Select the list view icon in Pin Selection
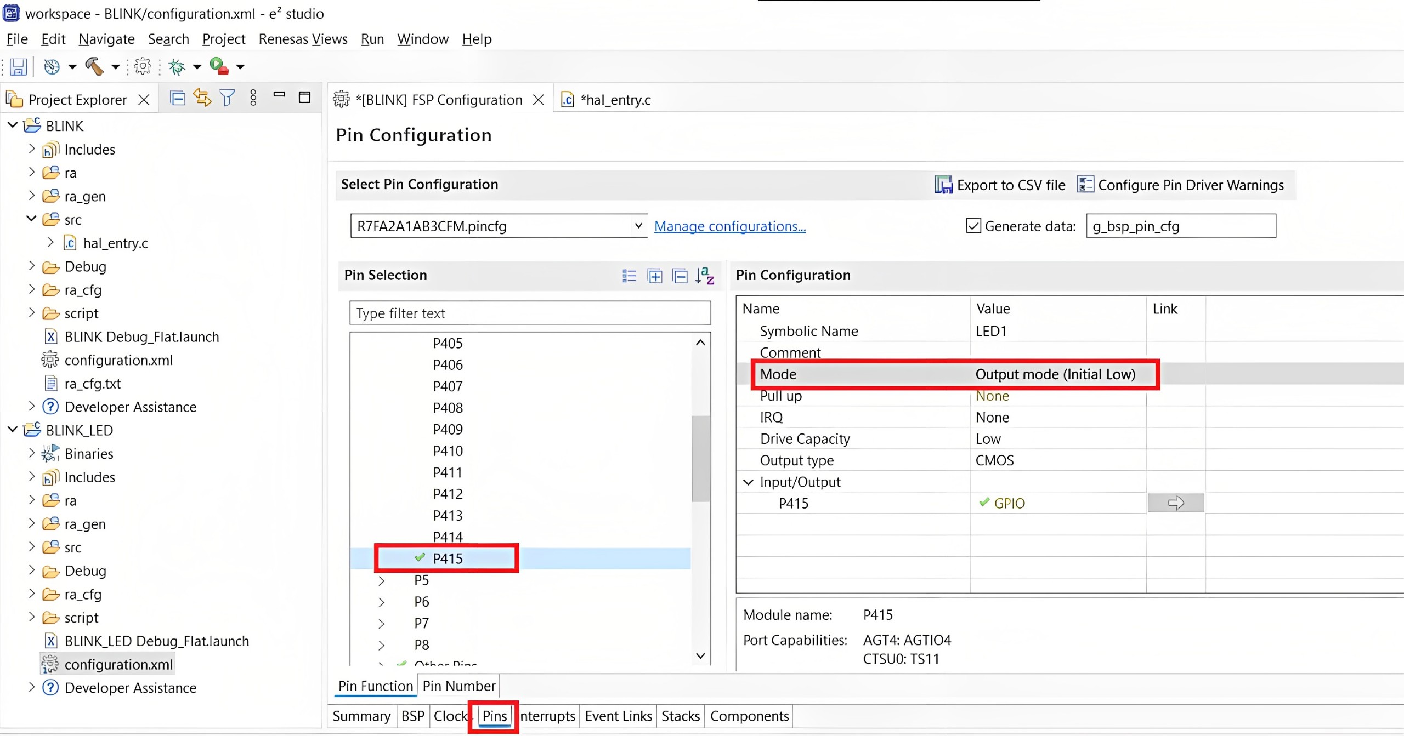Viewport: 1404px width, 736px height. pos(631,276)
